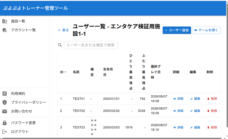
Task: Click the magnifier search icon
Action: point(60,45)
